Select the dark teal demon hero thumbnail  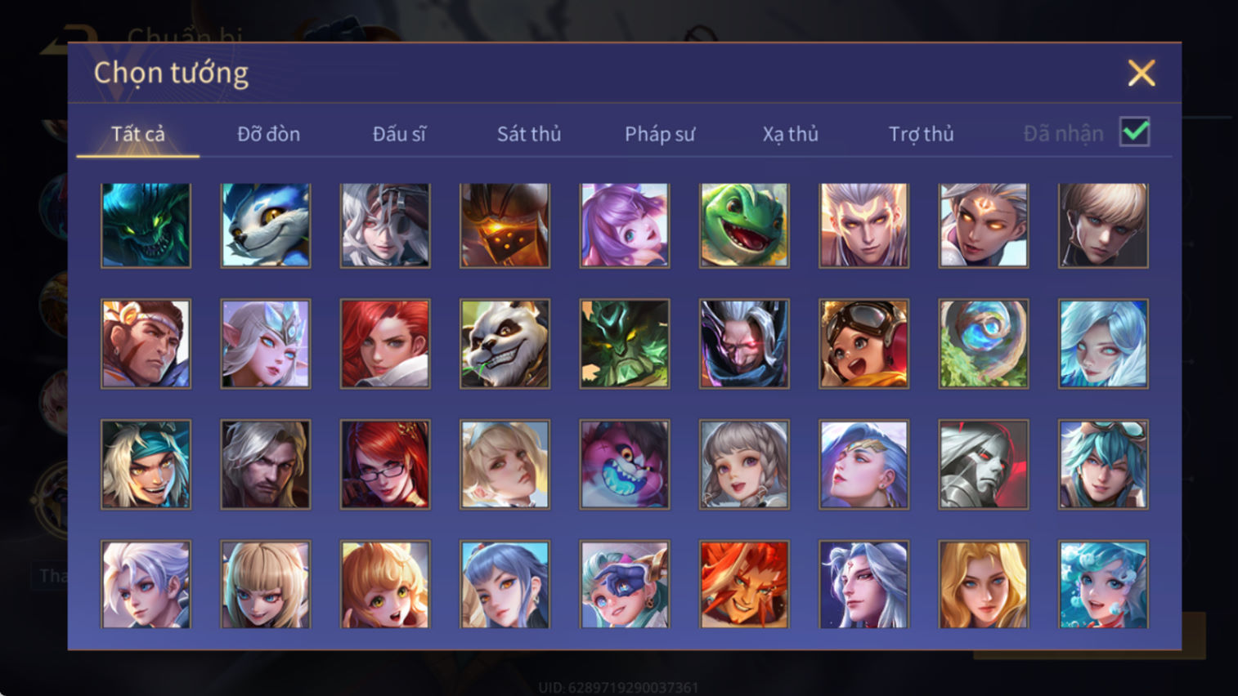click(x=146, y=225)
